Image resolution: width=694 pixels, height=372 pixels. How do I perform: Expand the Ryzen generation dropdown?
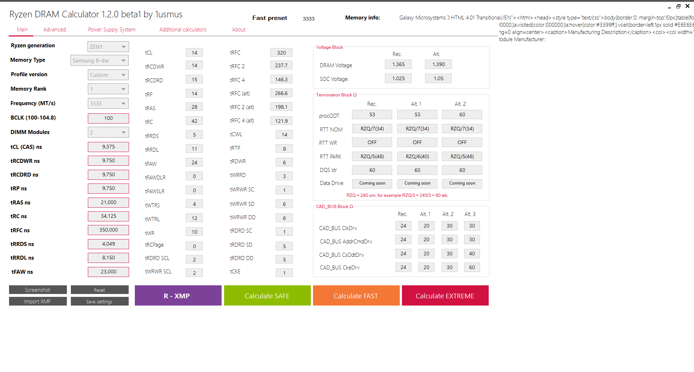(108, 47)
